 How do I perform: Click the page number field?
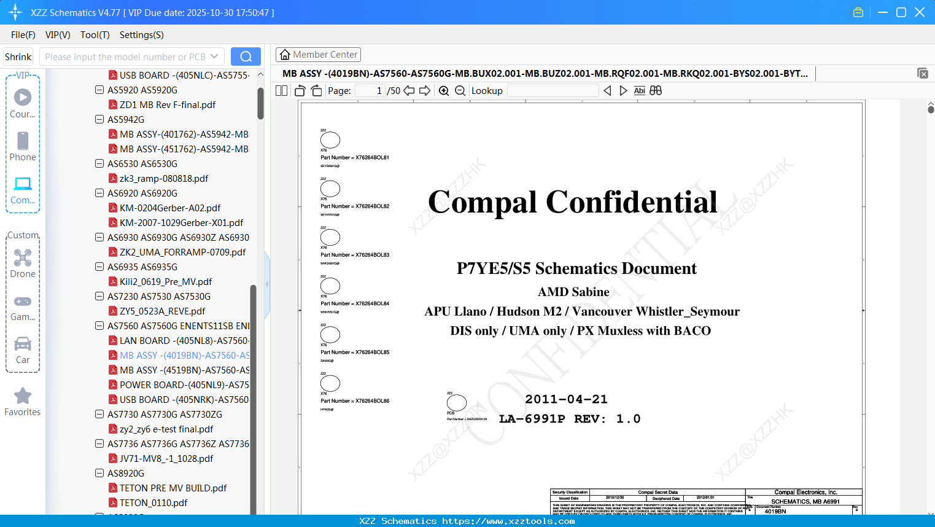click(x=370, y=91)
